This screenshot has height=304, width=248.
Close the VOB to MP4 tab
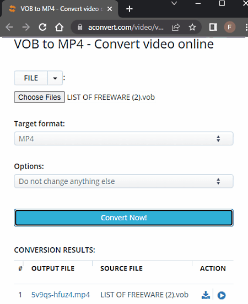point(110,9)
